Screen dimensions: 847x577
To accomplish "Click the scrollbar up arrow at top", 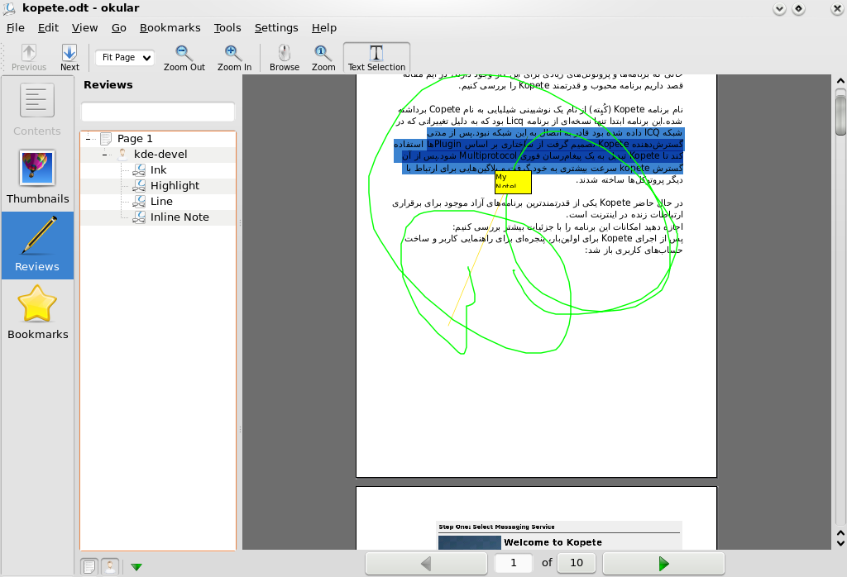I will click(840, 81).
